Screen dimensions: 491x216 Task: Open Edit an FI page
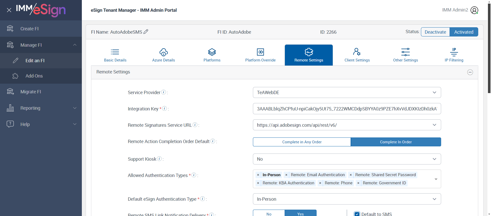41,61
